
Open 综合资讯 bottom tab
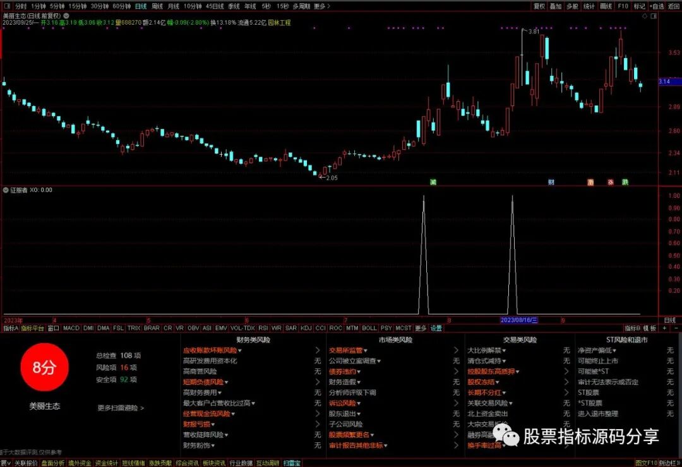(x=188, y=463)
